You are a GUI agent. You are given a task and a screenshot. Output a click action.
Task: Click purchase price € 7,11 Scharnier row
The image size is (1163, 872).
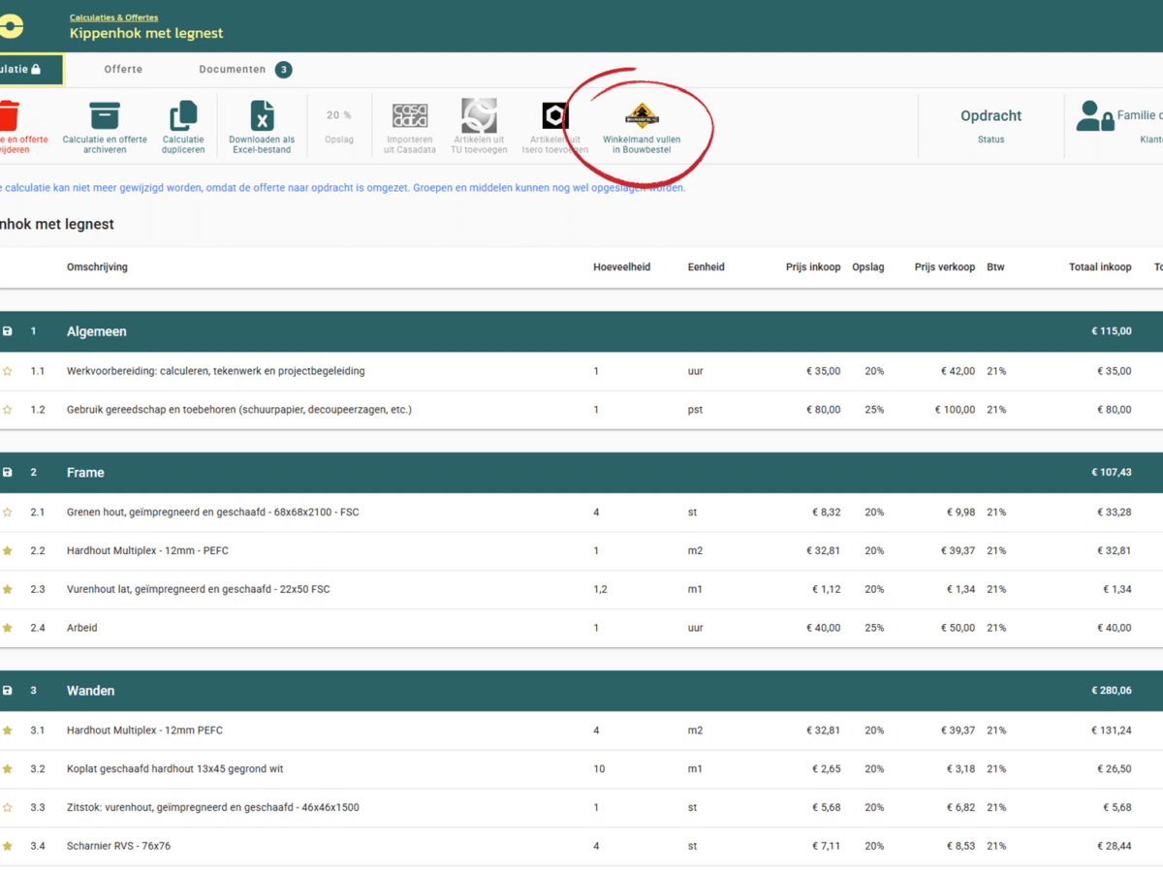[827, 846]
